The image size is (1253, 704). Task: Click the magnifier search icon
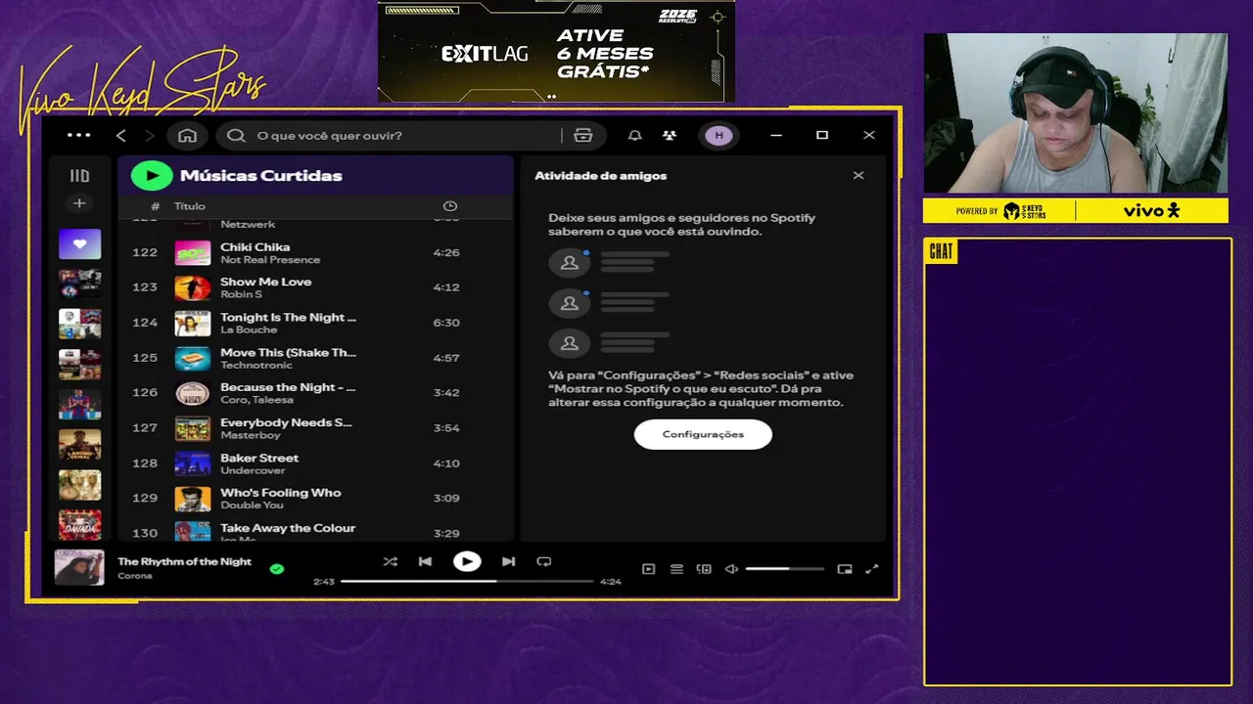[x=236, y=135]
